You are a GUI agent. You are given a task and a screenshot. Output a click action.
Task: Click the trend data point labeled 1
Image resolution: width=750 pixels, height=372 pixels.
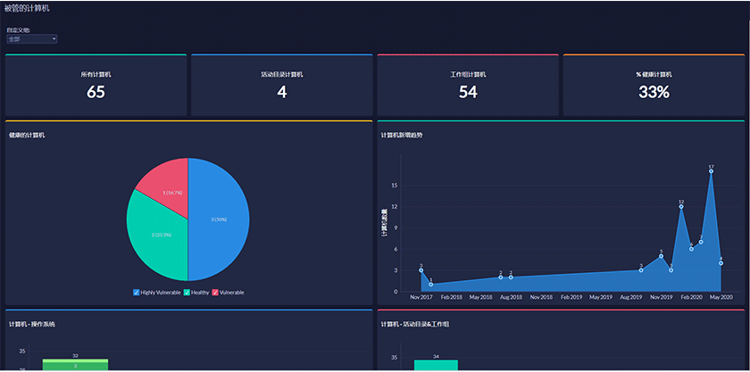pos(431,285)
